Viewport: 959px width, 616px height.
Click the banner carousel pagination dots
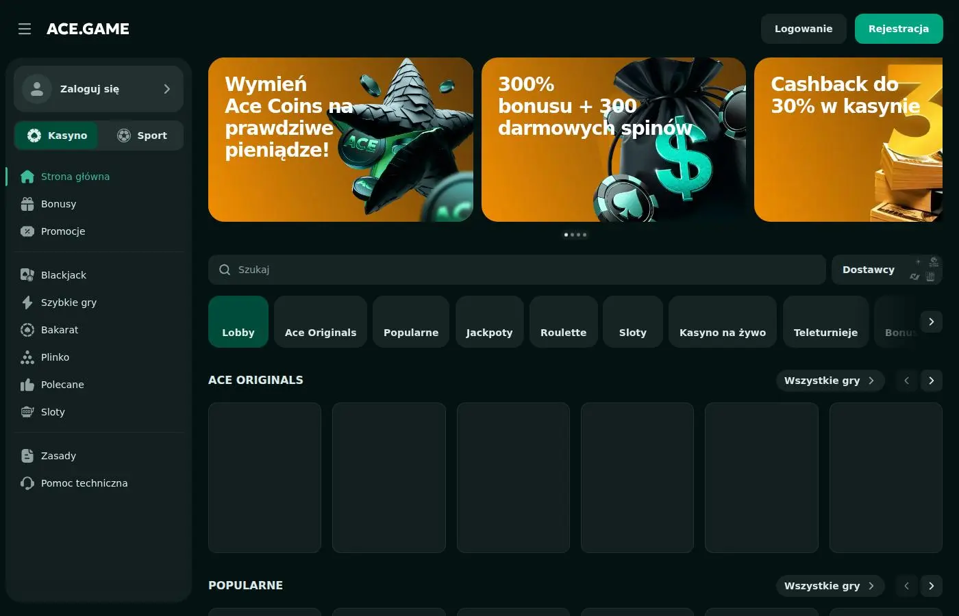coord(575,235)
